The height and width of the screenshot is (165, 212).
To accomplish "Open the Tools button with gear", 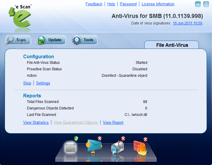I will click(x=85, y=40).
